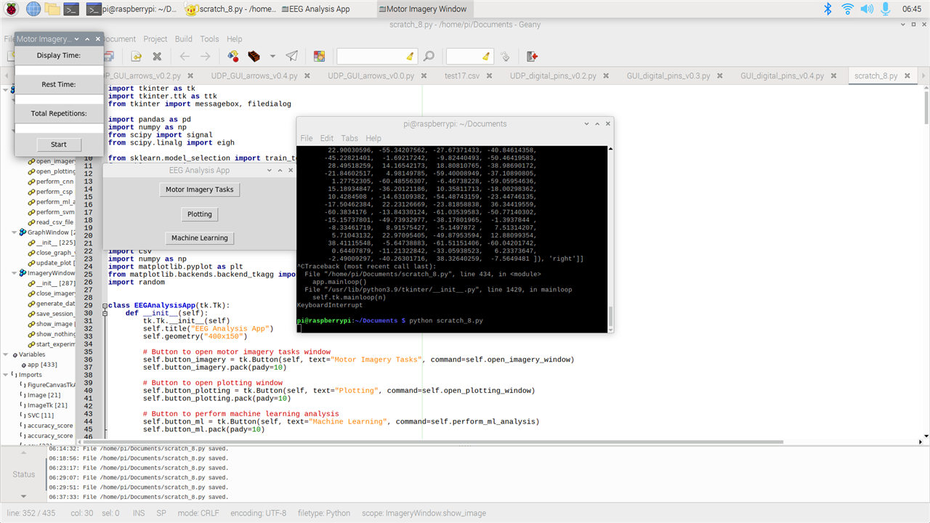Image resolution: width=930 pixels, height=523 pixels.
Task: Close the UDP_GUI_arrows_v0.0.py tab
Action: point(423,76)
